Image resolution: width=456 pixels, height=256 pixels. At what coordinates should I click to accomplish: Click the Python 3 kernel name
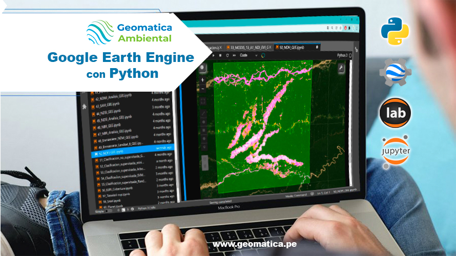coord(342,55)
